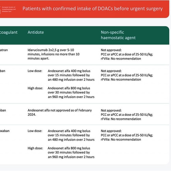171x171 pixels.
Task: Select the Non-specific haemostatic agent header
Action: [x=118, y=35]
